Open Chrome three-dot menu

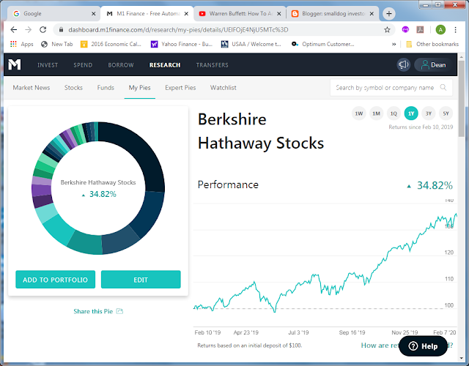(x=455, y=29)
